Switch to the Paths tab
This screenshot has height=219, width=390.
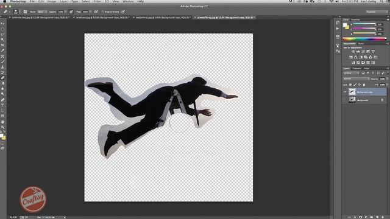[x=367, y=69]
